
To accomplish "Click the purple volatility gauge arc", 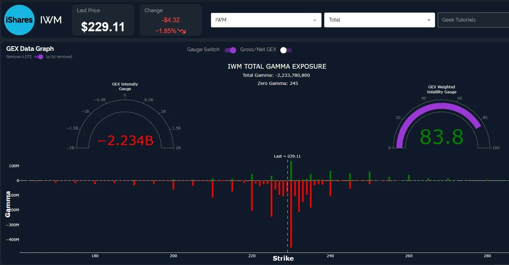I will pos(441,106).
